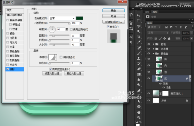
Task: Open 混合模式 dropdown showing 正常
Action: tap(62, 18)
